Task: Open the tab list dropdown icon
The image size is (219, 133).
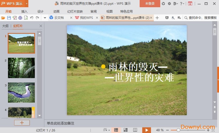Action: pyautogui.click(x=179, y=18)
